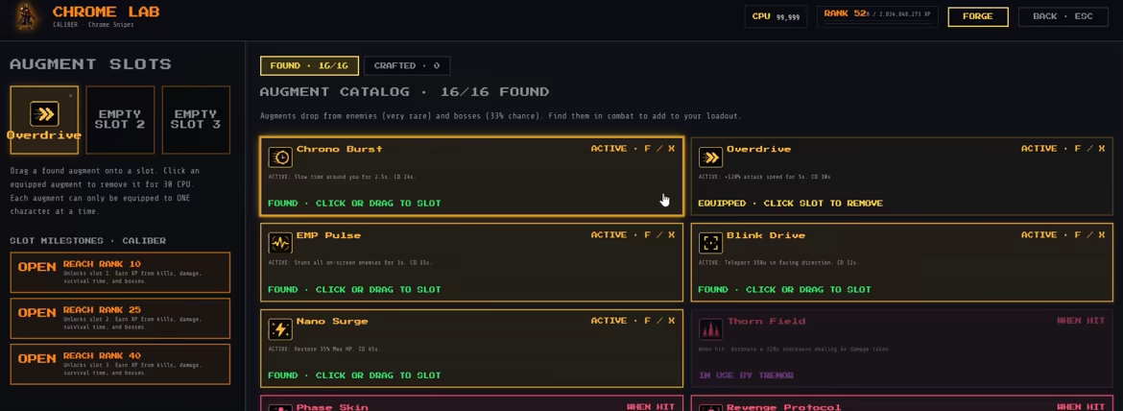Viewport: 1123px width, 411px height.
Task: Select the Nano Surge augment name
Action: pos(332,322)
